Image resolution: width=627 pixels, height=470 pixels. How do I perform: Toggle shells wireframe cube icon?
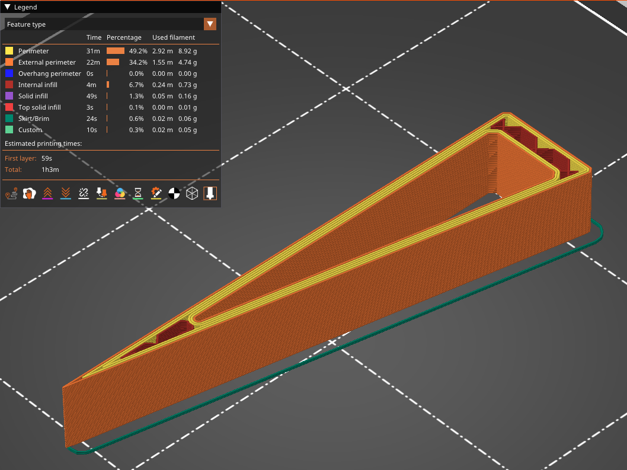193,194
